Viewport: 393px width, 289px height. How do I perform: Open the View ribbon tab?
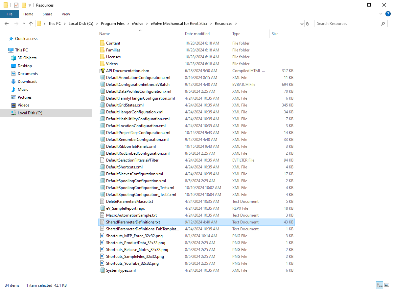click(x=66, y=14)
